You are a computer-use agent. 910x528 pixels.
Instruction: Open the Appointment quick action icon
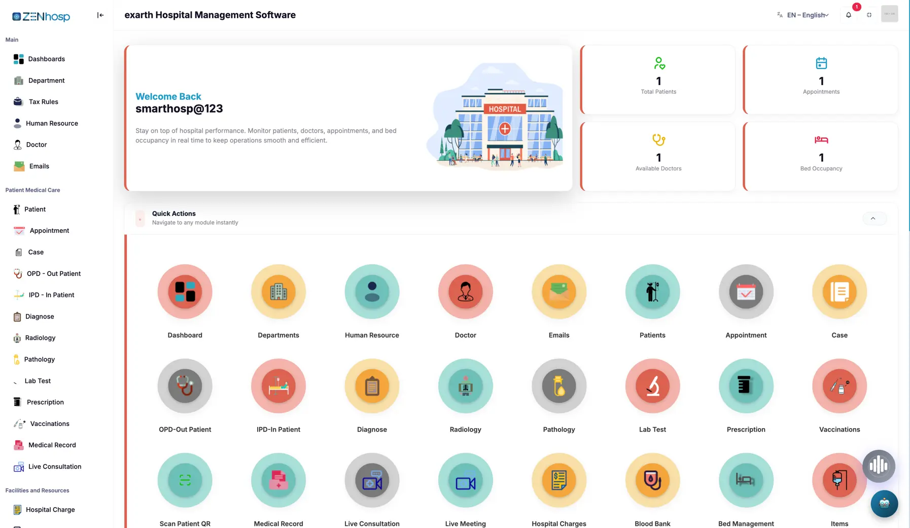[x=746, y=292]
